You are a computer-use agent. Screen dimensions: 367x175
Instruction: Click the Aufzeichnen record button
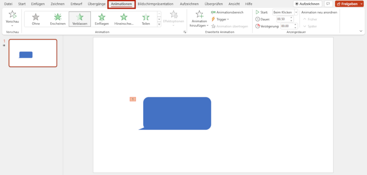pos(307,4)
